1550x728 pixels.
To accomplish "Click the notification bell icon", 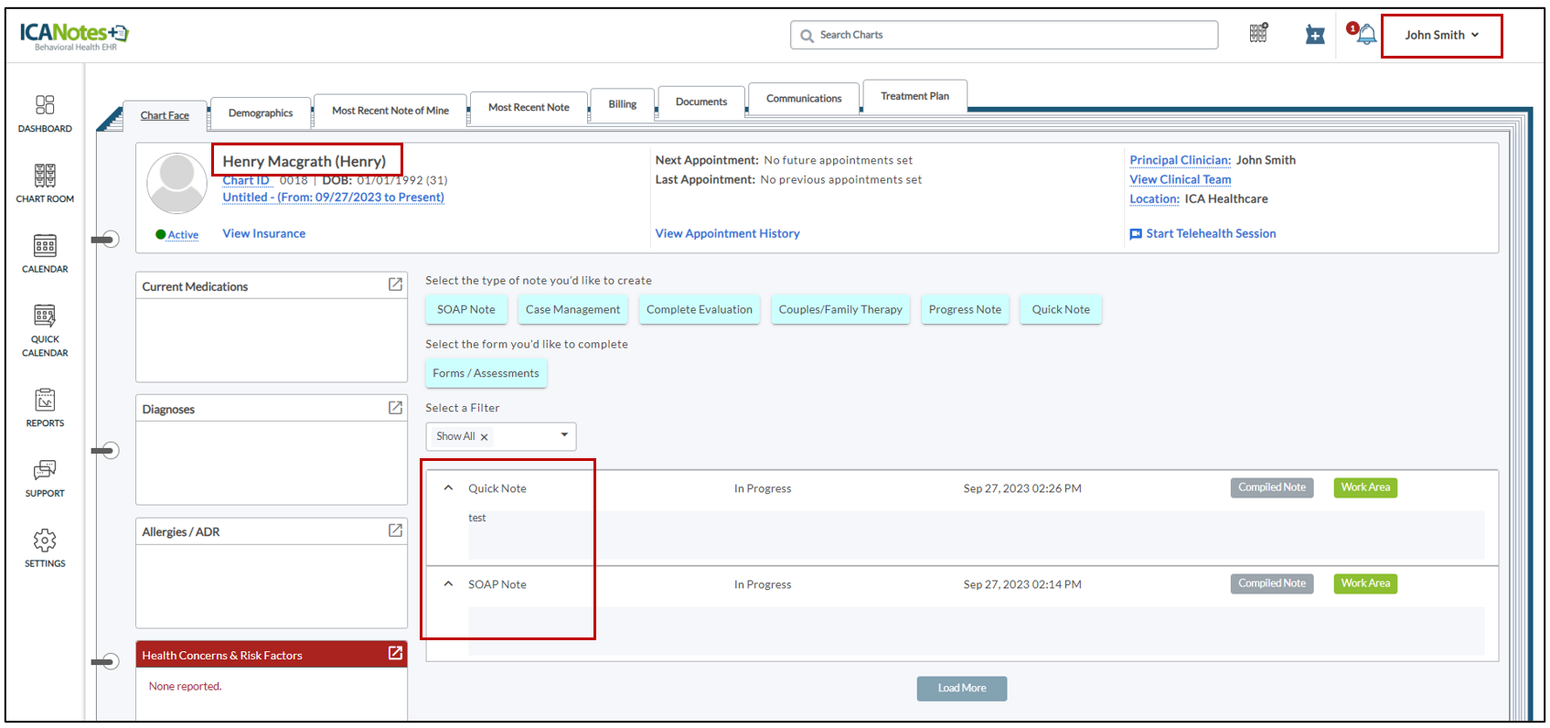I will tap(1366, 35).
